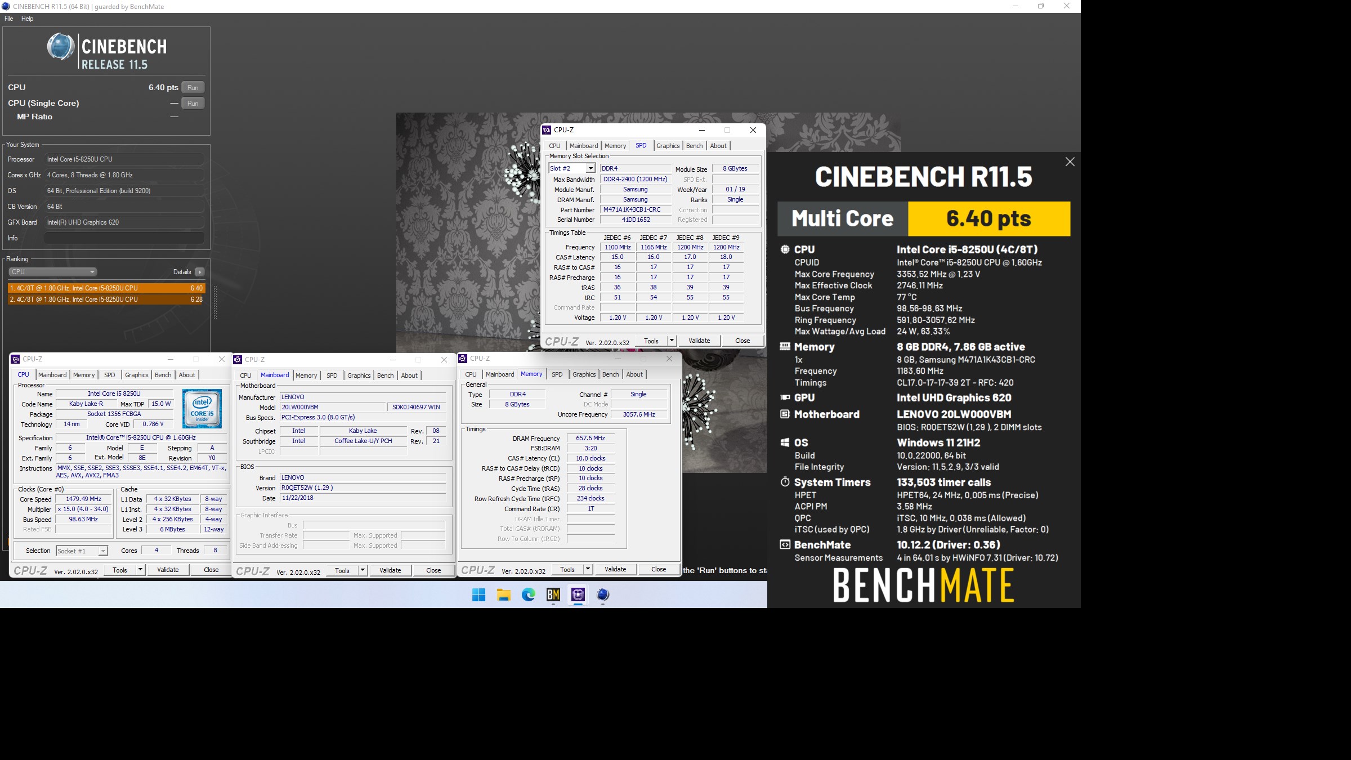Screen dimensions: 1351x760
Task: Click CPU-Z icon in Mainboard window title
Action: [x=238, y=360]
